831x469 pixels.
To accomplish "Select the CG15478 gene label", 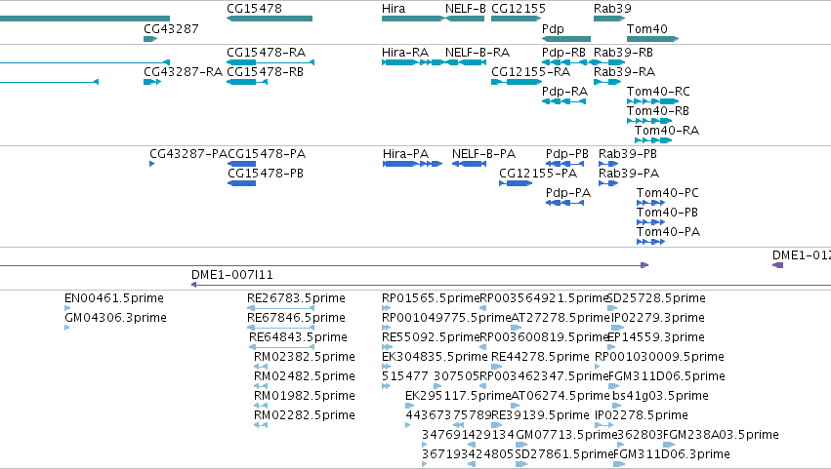I will [254, 9].
